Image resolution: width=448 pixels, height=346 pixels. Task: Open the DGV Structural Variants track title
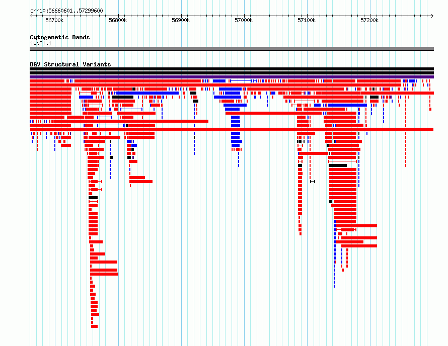70,64
